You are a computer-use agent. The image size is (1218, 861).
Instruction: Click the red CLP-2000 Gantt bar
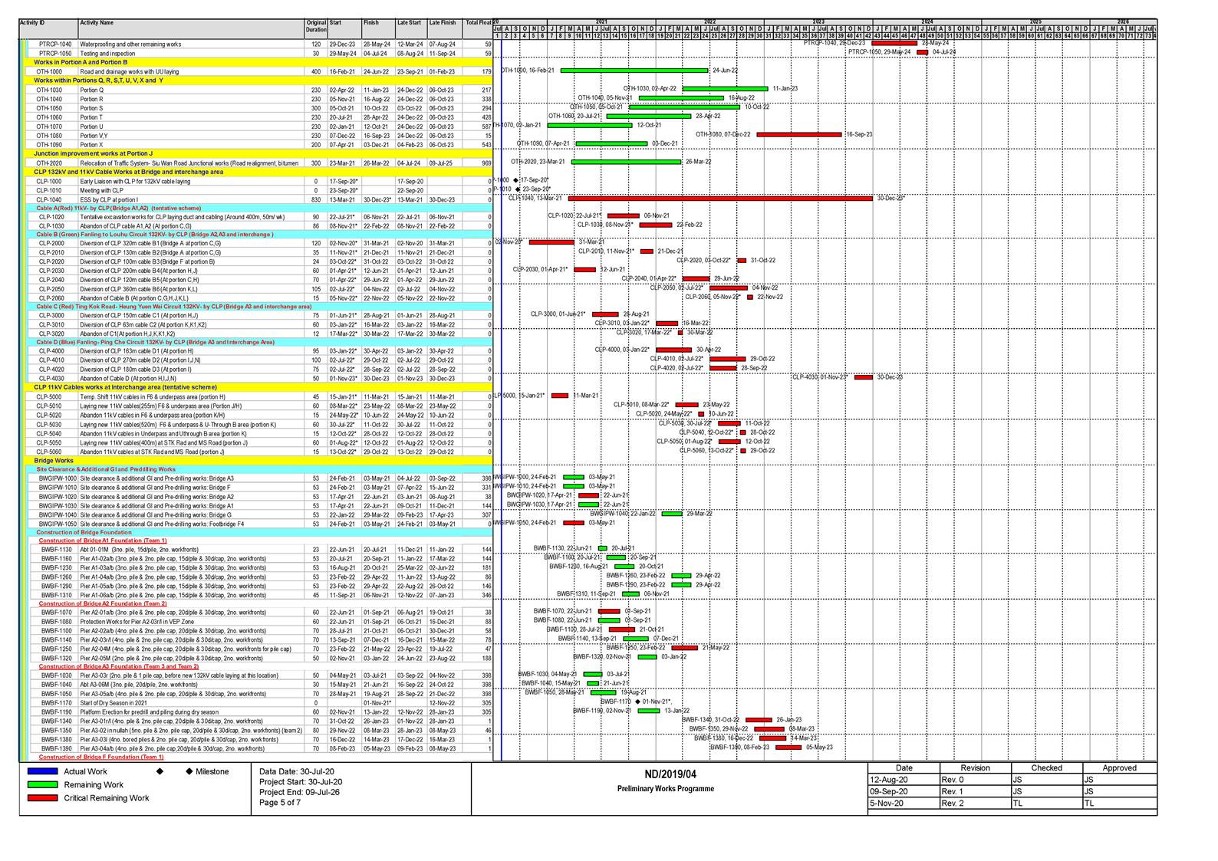(551, 242)
